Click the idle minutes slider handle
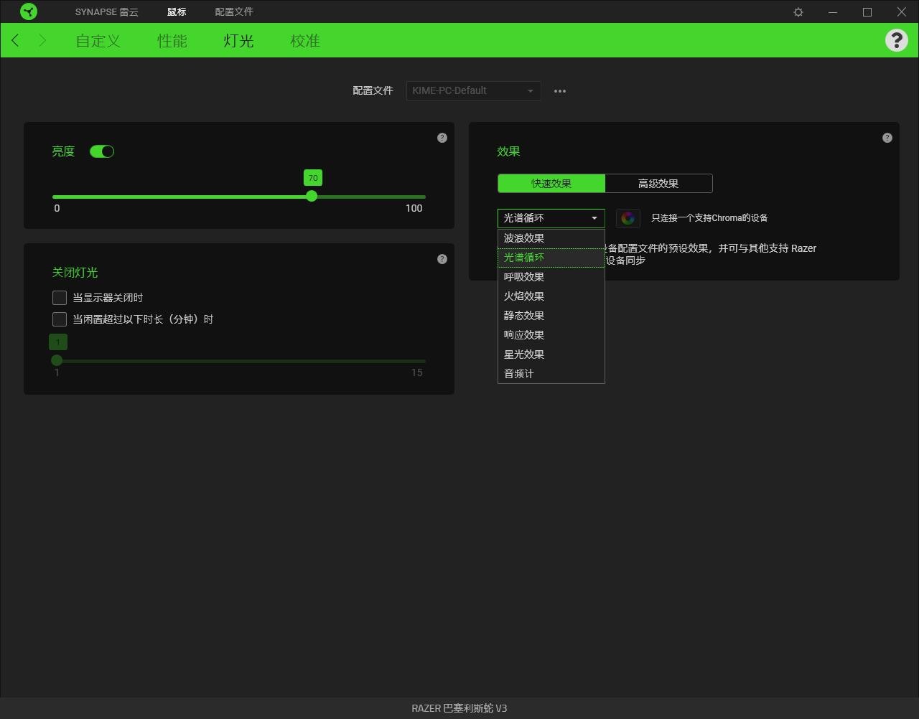919x719 pixels. [x=57, y=360]
